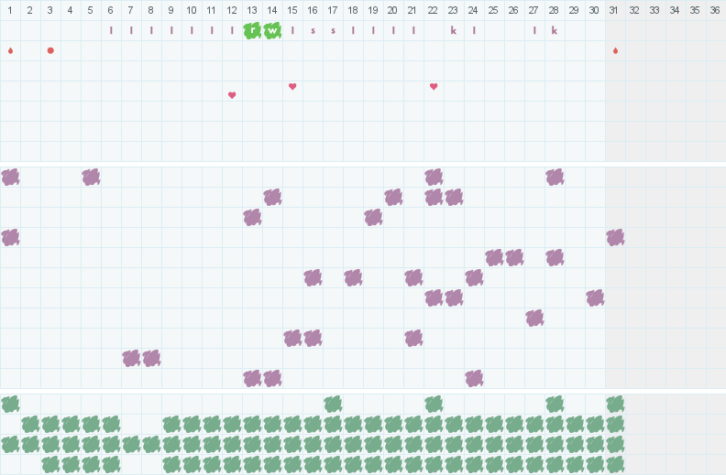Click the purple scribble in day 31 column

click(x=615, y=237)
